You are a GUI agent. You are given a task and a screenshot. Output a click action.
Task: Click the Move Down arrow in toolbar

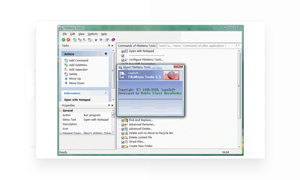[101, 40]
